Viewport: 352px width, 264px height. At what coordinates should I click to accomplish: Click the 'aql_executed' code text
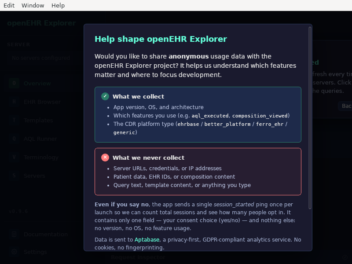click(x=210, y=116)
